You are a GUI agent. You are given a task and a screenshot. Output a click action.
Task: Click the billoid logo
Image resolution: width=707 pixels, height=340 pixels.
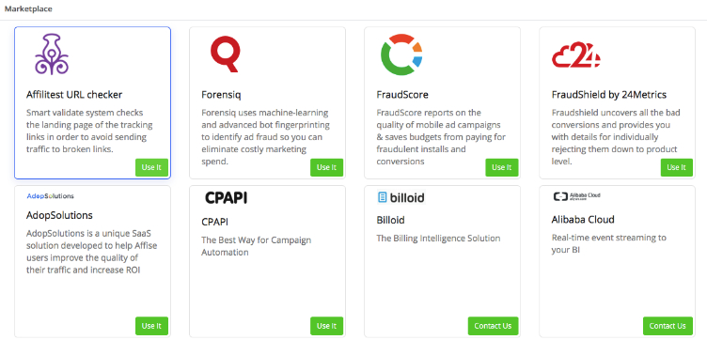(401, 197)
